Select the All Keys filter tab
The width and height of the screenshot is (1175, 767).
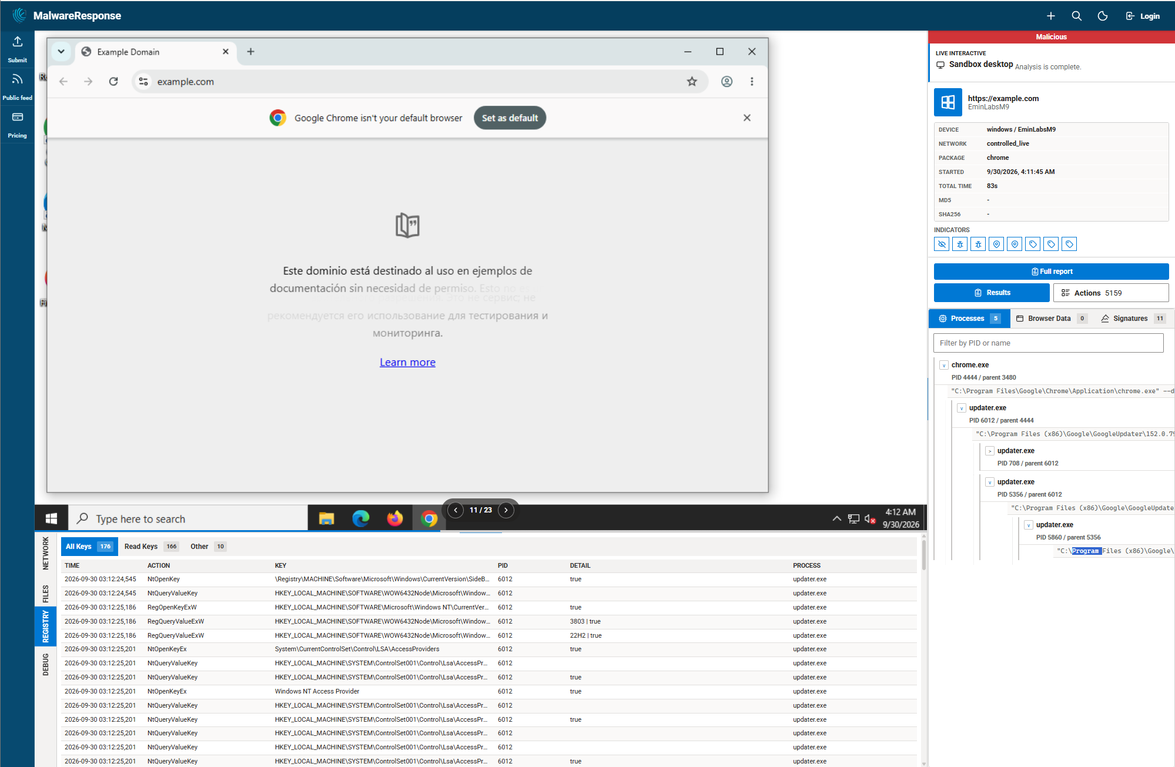pos(89,547)
